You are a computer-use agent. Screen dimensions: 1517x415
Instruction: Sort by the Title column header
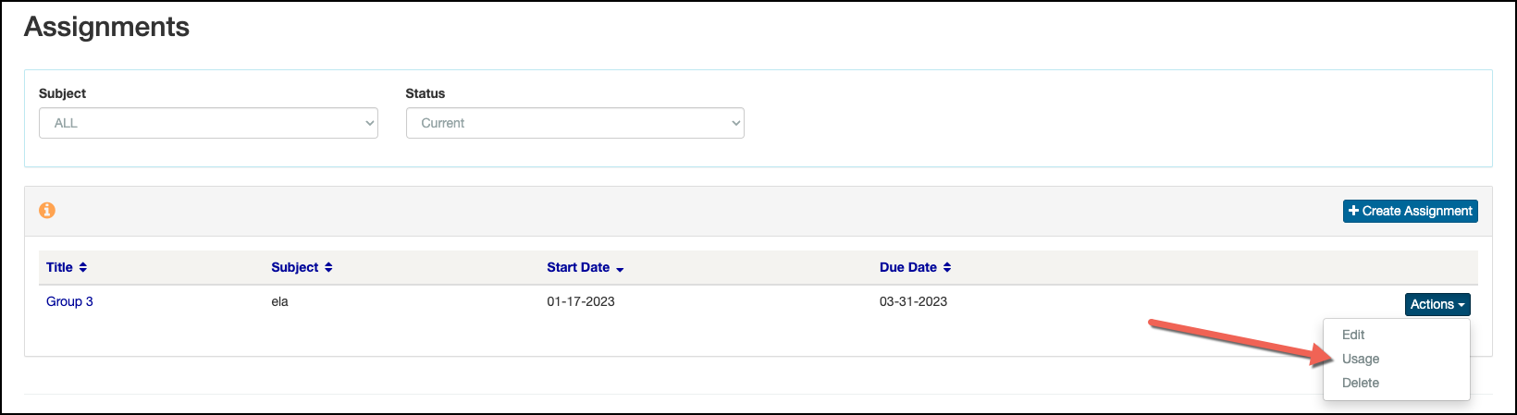click(59, 267)
